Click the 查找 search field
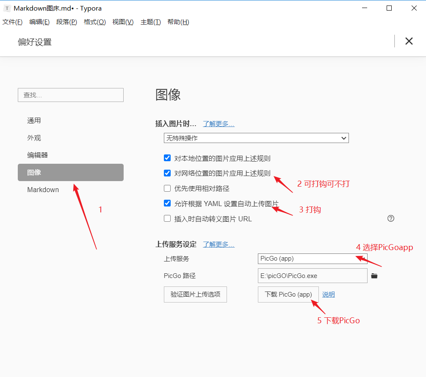 coord(71,95)
